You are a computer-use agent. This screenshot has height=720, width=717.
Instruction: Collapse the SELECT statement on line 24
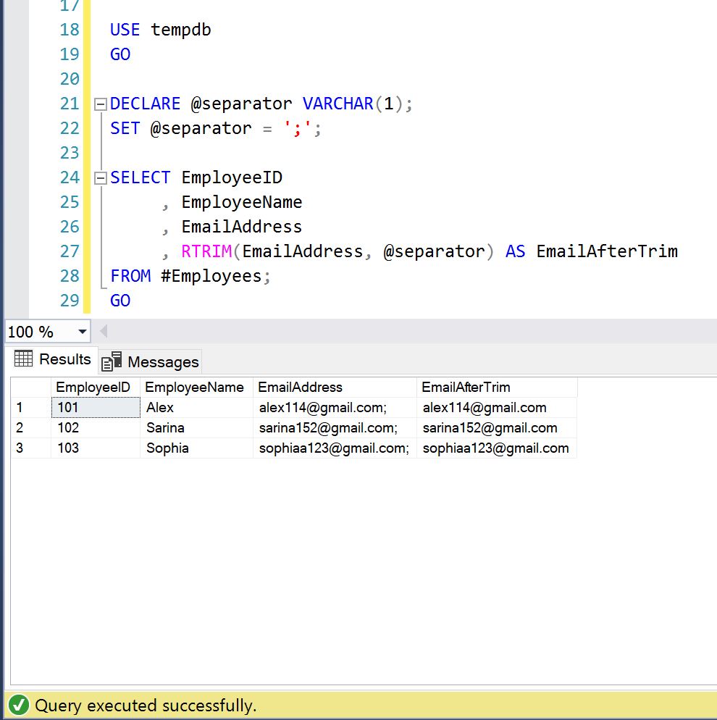tap(101, 178)
